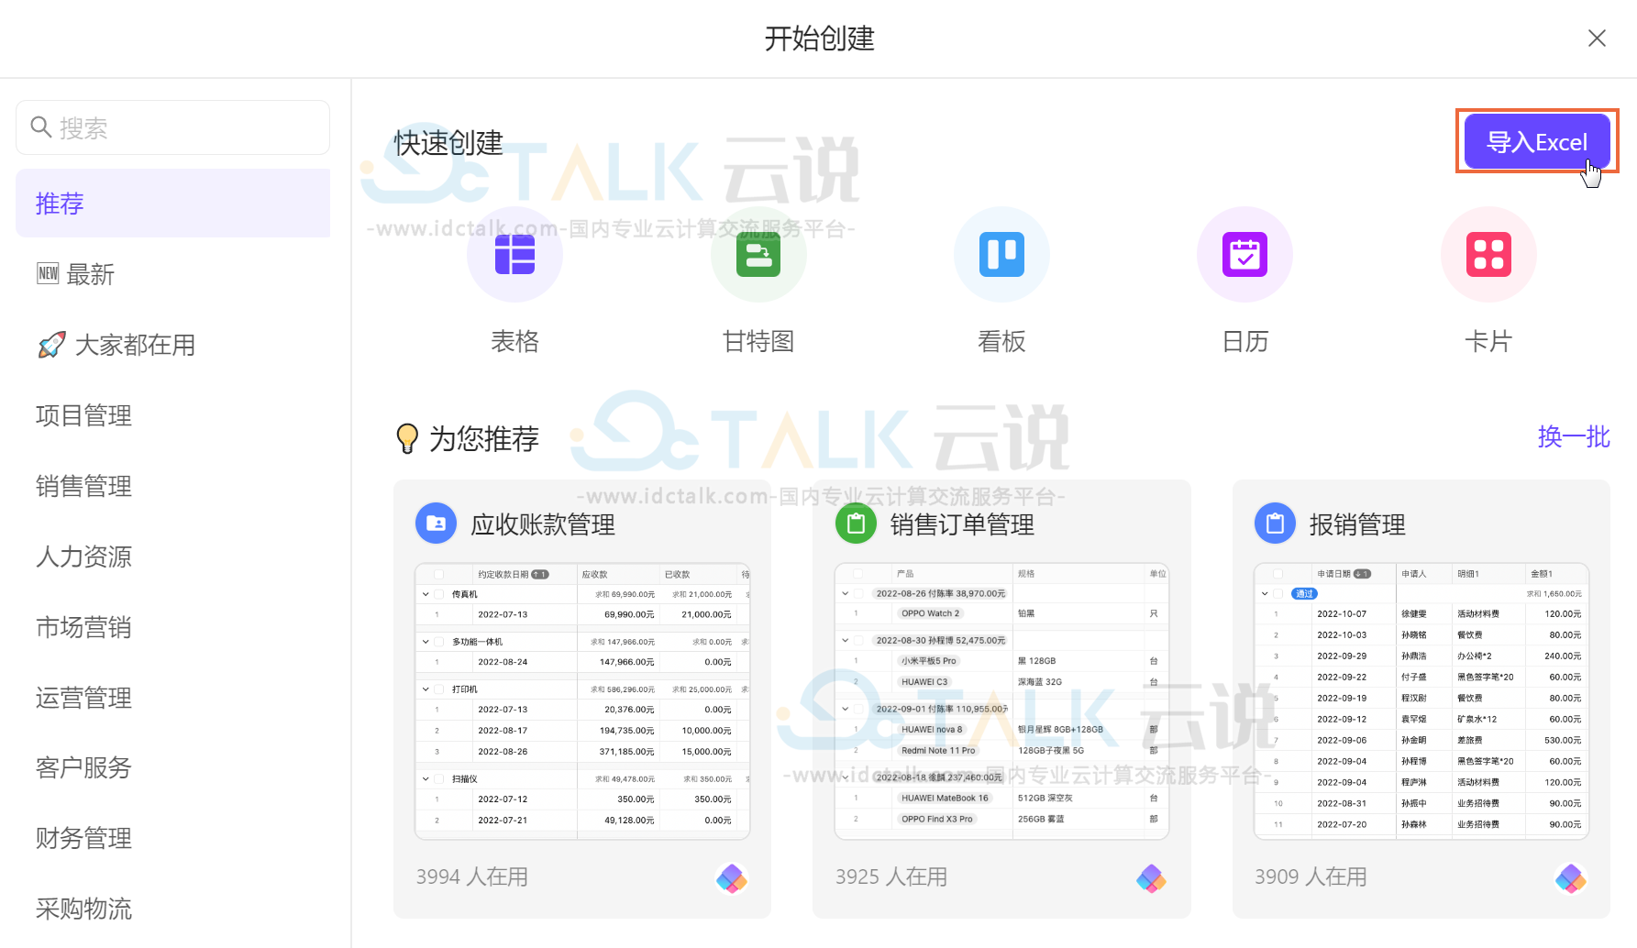Image resolution: width=1637 pixels, height=948 pixels.
Task: Click the lightbulb icon beside 为您推荐
Action: 407,438
